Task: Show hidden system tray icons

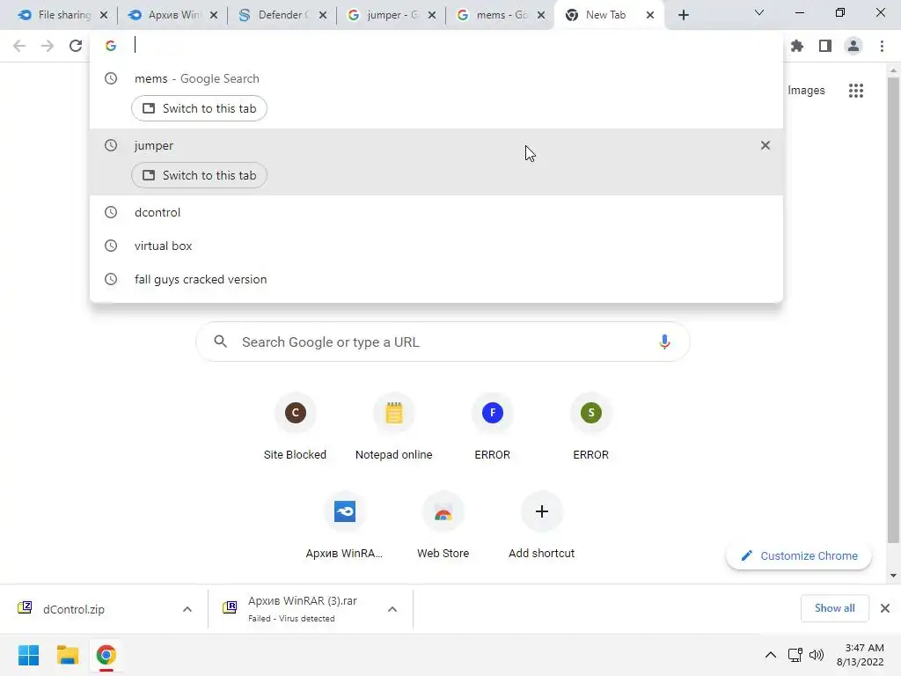Action: [771, 655]
